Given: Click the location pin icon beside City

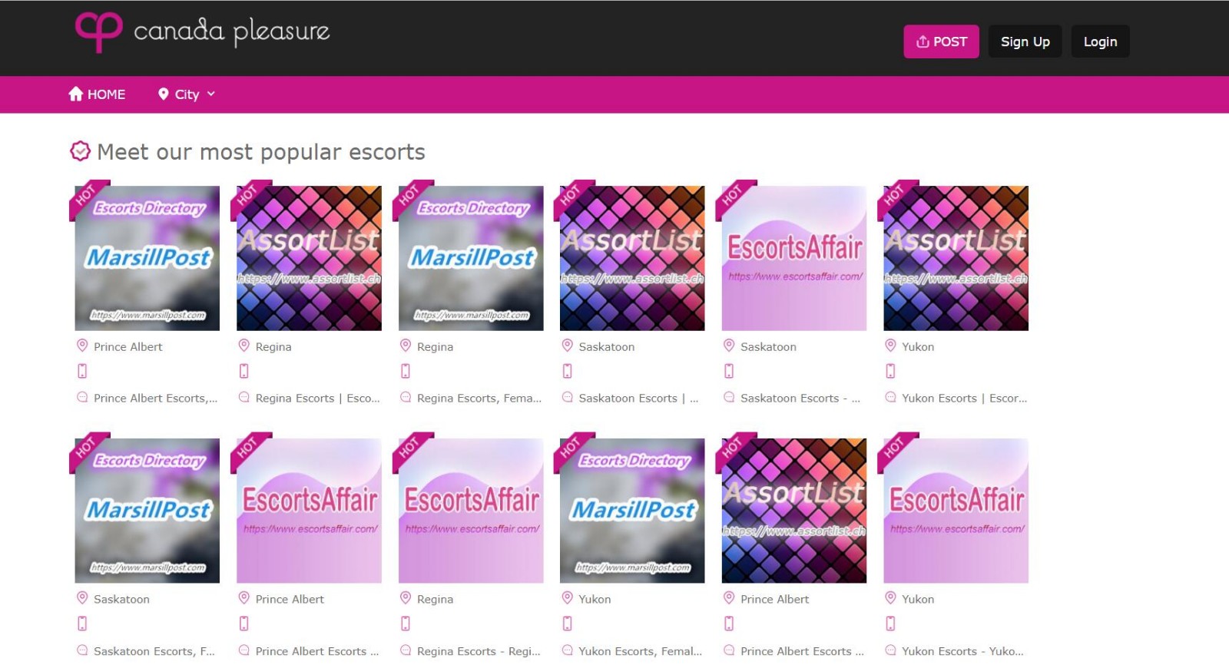Looking at the screenshot, I should [x=163, y=94].
